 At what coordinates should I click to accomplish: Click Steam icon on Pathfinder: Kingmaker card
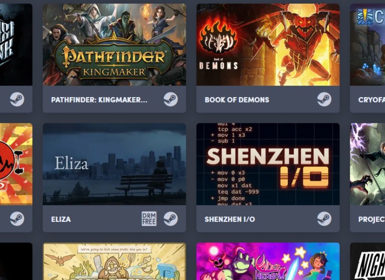(x=171, y=100)
